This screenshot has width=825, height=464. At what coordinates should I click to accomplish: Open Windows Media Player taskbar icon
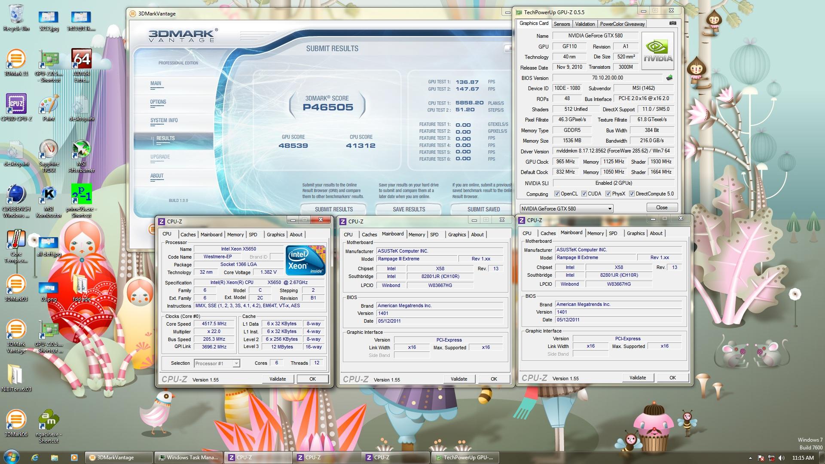coord(74,458)
